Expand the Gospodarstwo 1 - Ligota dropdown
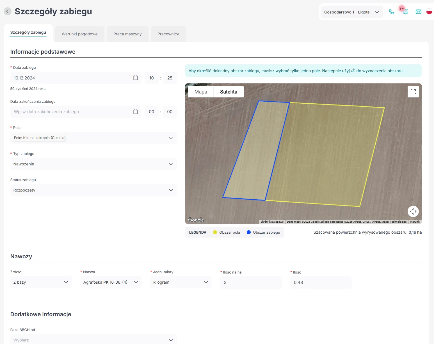The width and height of the screenshot is (434, 344). (351, 12)
